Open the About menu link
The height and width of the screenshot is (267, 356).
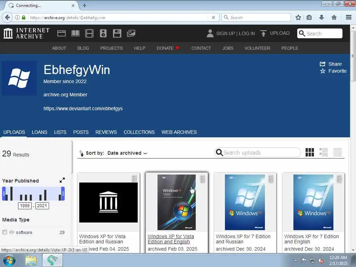[x=59, y=48]
